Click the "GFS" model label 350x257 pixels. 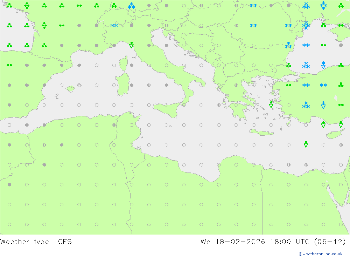tap(65, 242)
